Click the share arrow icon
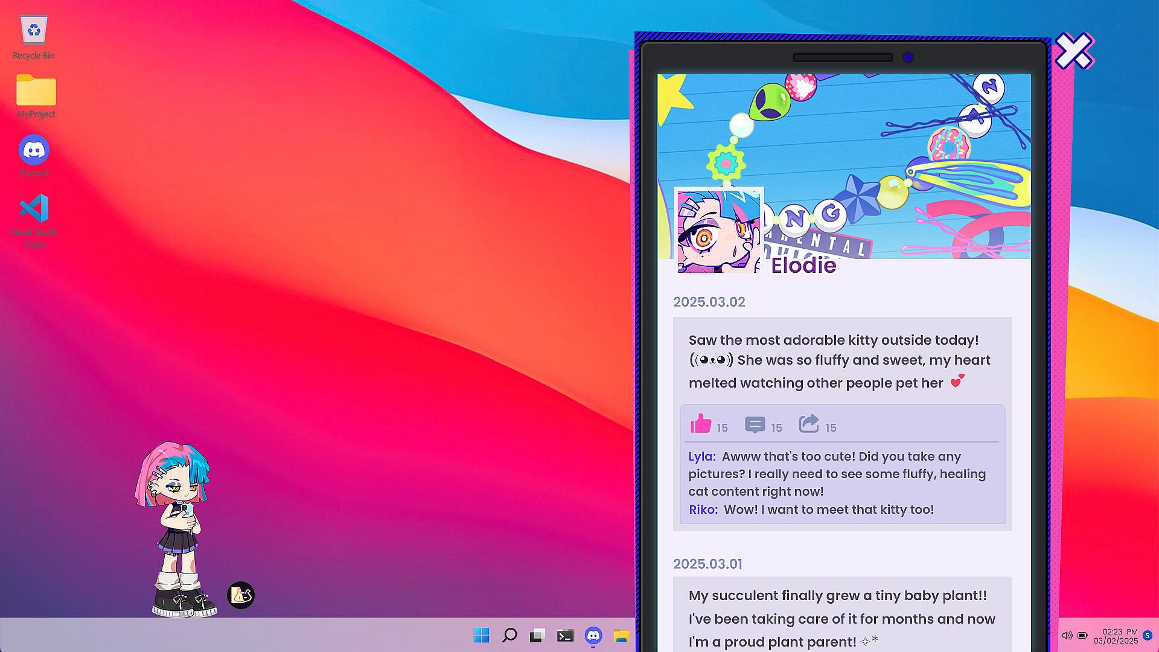Viewport: 1159px width, 652px height. coord(809,424)
